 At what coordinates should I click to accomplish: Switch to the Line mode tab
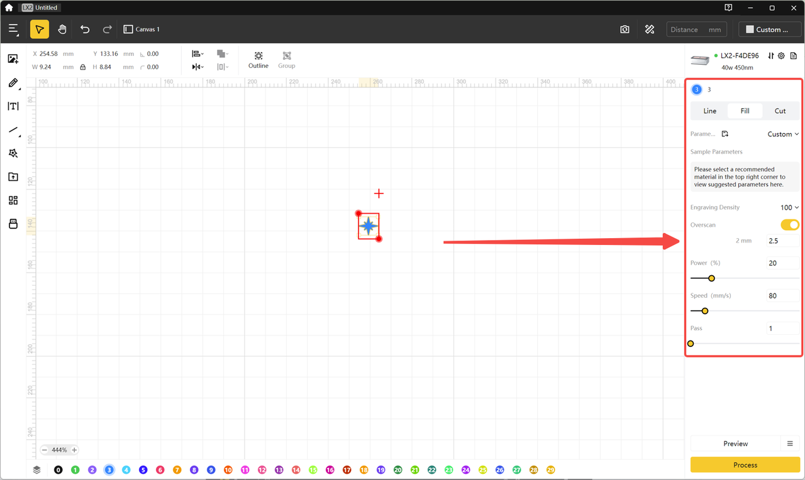[x=709, y=111]
